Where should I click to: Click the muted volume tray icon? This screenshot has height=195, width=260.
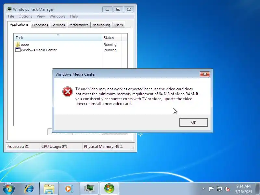[227, 189]
